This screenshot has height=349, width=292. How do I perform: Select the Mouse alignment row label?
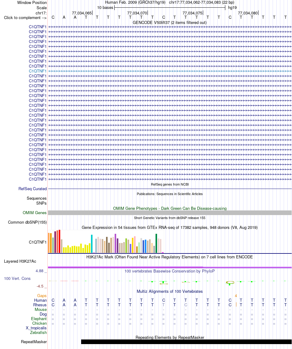(41, 310)
